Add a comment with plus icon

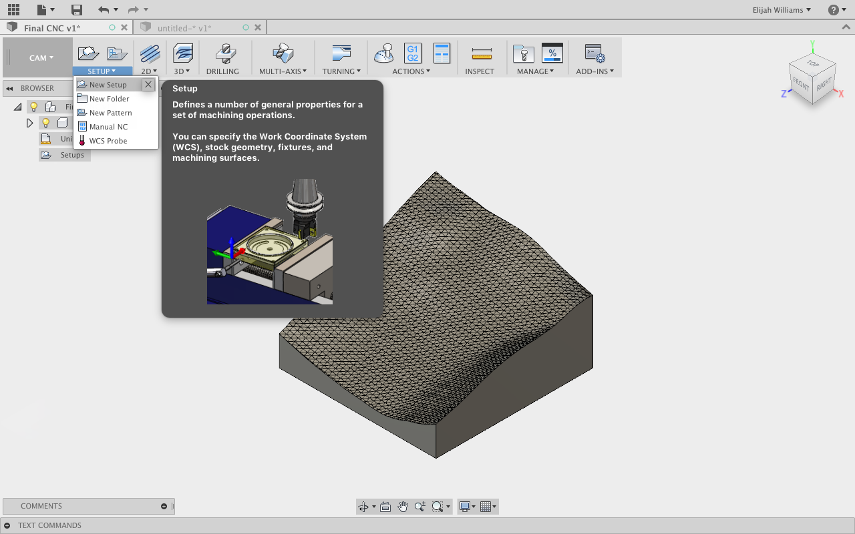point(164,506)
